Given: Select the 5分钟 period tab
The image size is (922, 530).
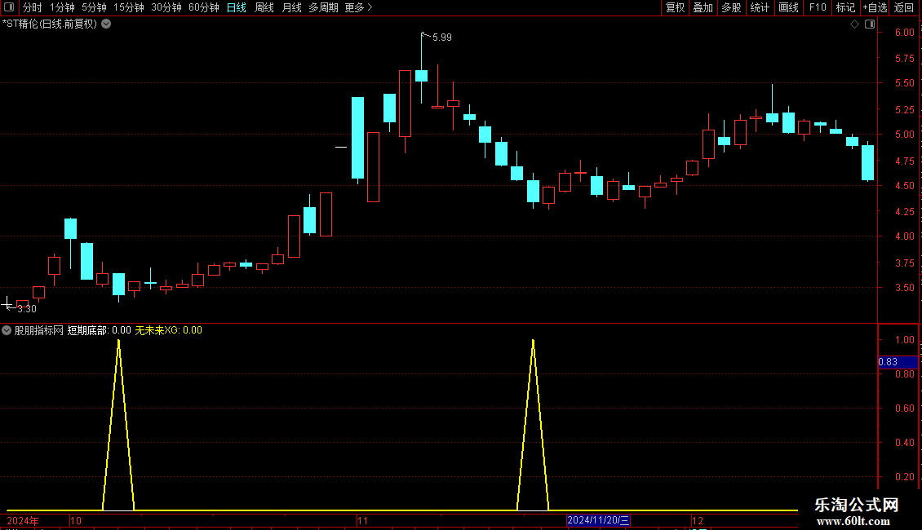Looking at the screenshot, I should pos(94,7).
